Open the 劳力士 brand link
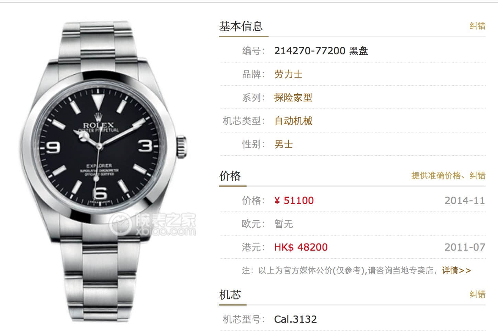This screenshot has width=498, height=331. [x=288, y=74]
